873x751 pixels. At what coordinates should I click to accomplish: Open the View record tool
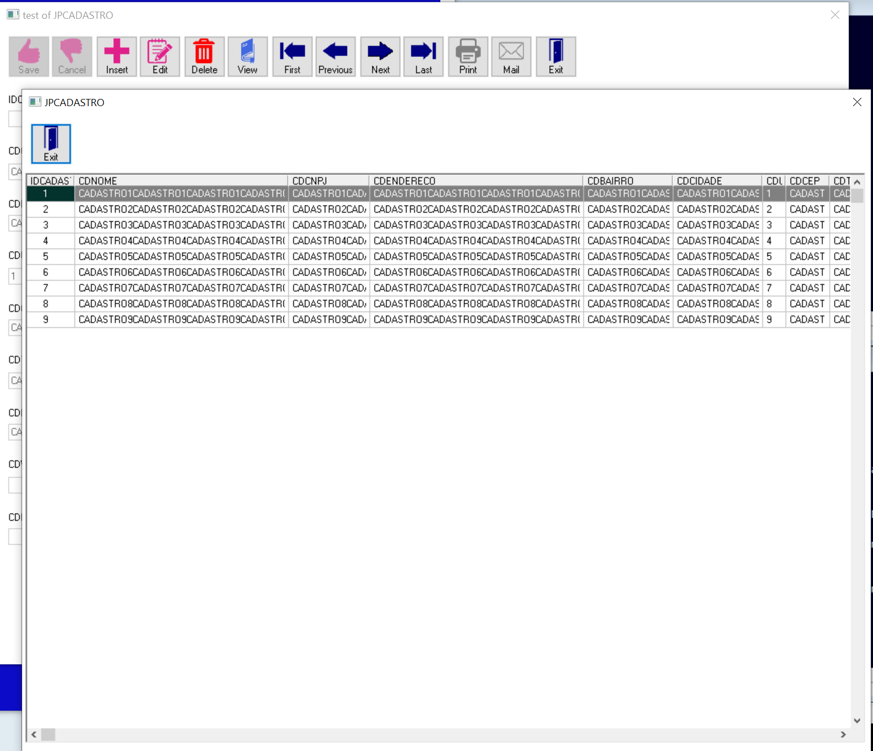coord(248,56)
